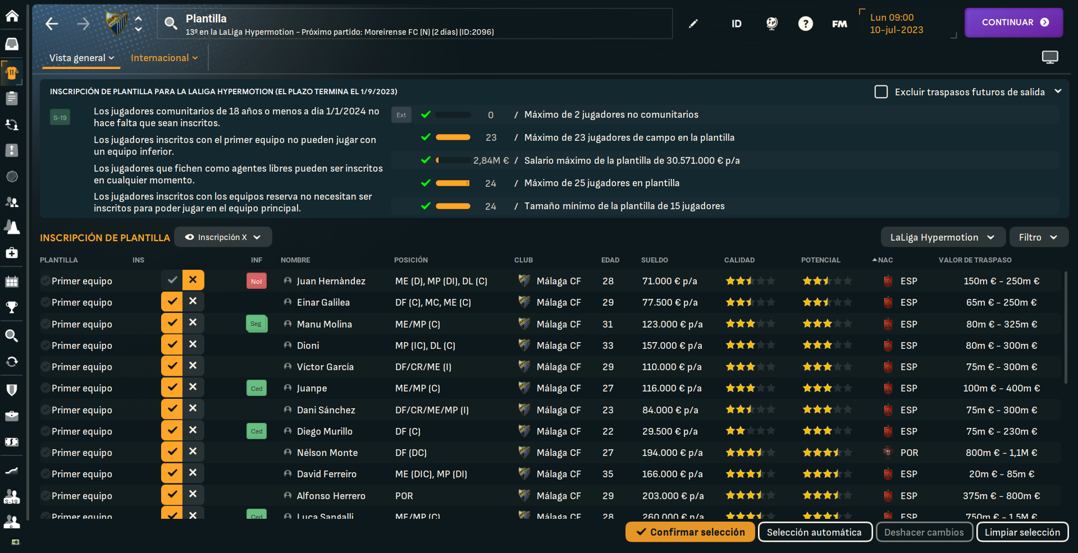Click the FM logo menu icon
The width and height of the screenshot is (1078, 553).
coord(839,24)
